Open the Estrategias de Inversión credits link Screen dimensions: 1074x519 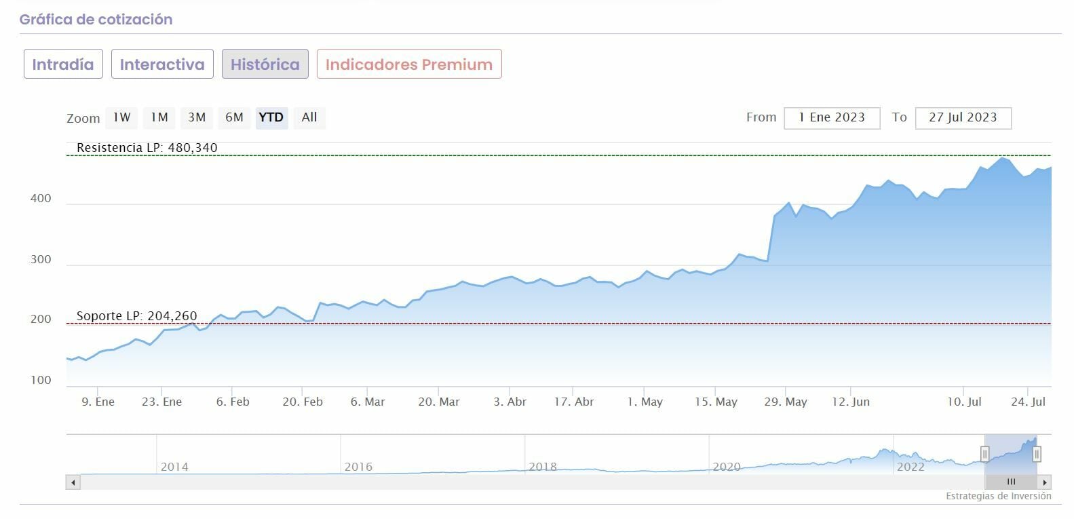[998, 496]
